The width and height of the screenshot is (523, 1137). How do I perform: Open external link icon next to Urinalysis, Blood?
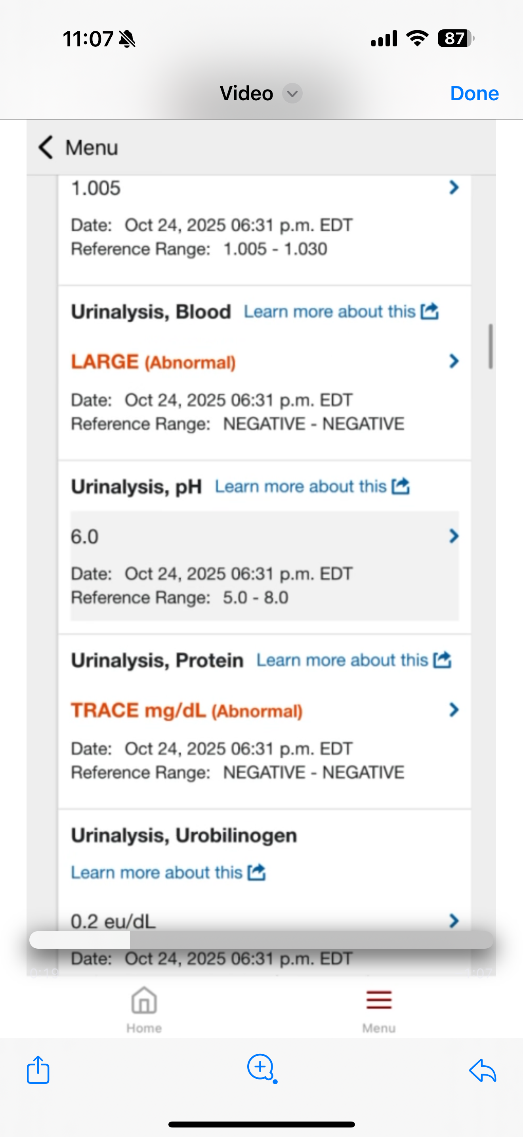(x=429, y=311)
